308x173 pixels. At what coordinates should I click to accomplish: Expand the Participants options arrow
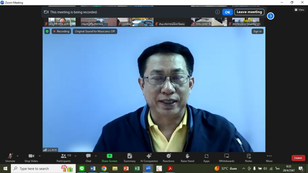(75, 156)
